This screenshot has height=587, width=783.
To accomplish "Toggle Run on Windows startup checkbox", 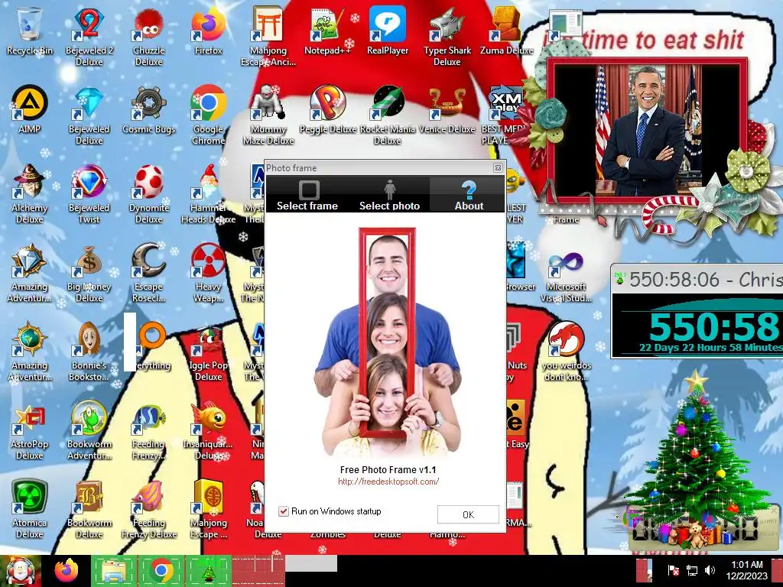I will tap(284, 511).
